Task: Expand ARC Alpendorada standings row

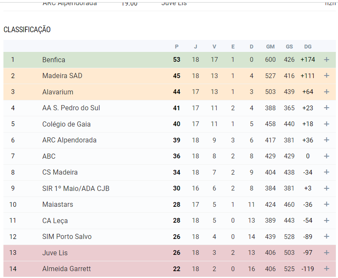Action: point(326,140)
